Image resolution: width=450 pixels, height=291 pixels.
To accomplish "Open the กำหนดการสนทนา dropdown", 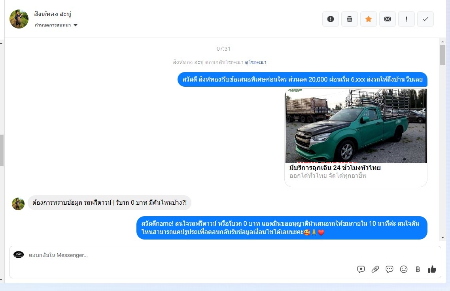I will tap(56, 25).
